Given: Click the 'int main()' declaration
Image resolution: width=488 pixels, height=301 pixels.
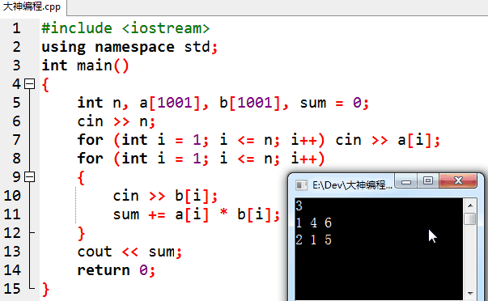Looking at the screenshot, I should pyautogui.click(x=85, y=66).
